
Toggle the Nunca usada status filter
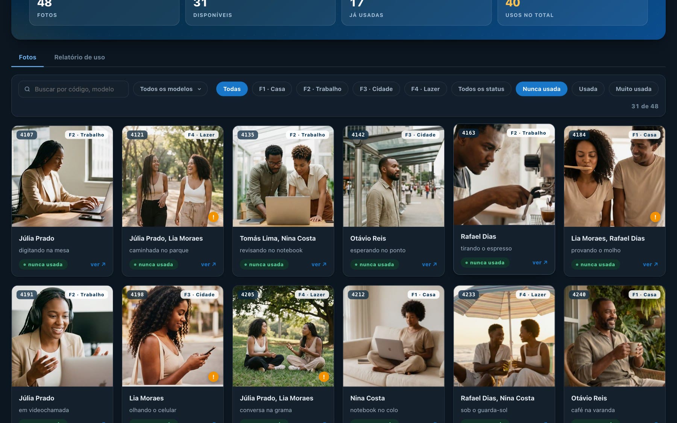pos(541,89)
